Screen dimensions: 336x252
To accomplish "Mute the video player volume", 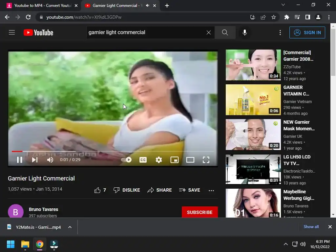I will [x=50, y=160].
